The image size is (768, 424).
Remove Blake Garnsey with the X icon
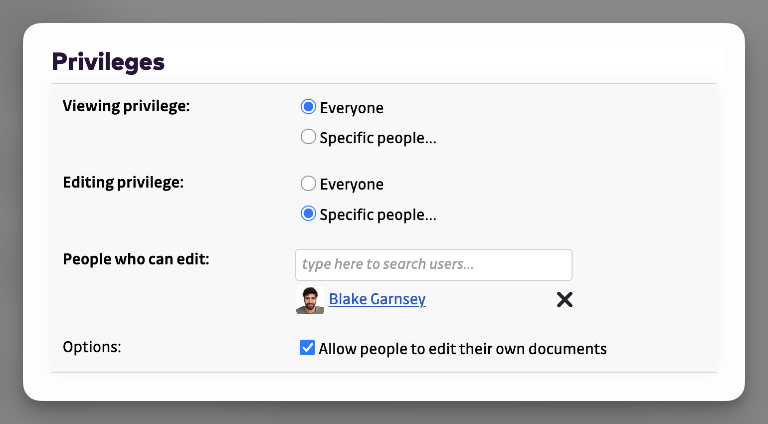[x=565, y=299]
